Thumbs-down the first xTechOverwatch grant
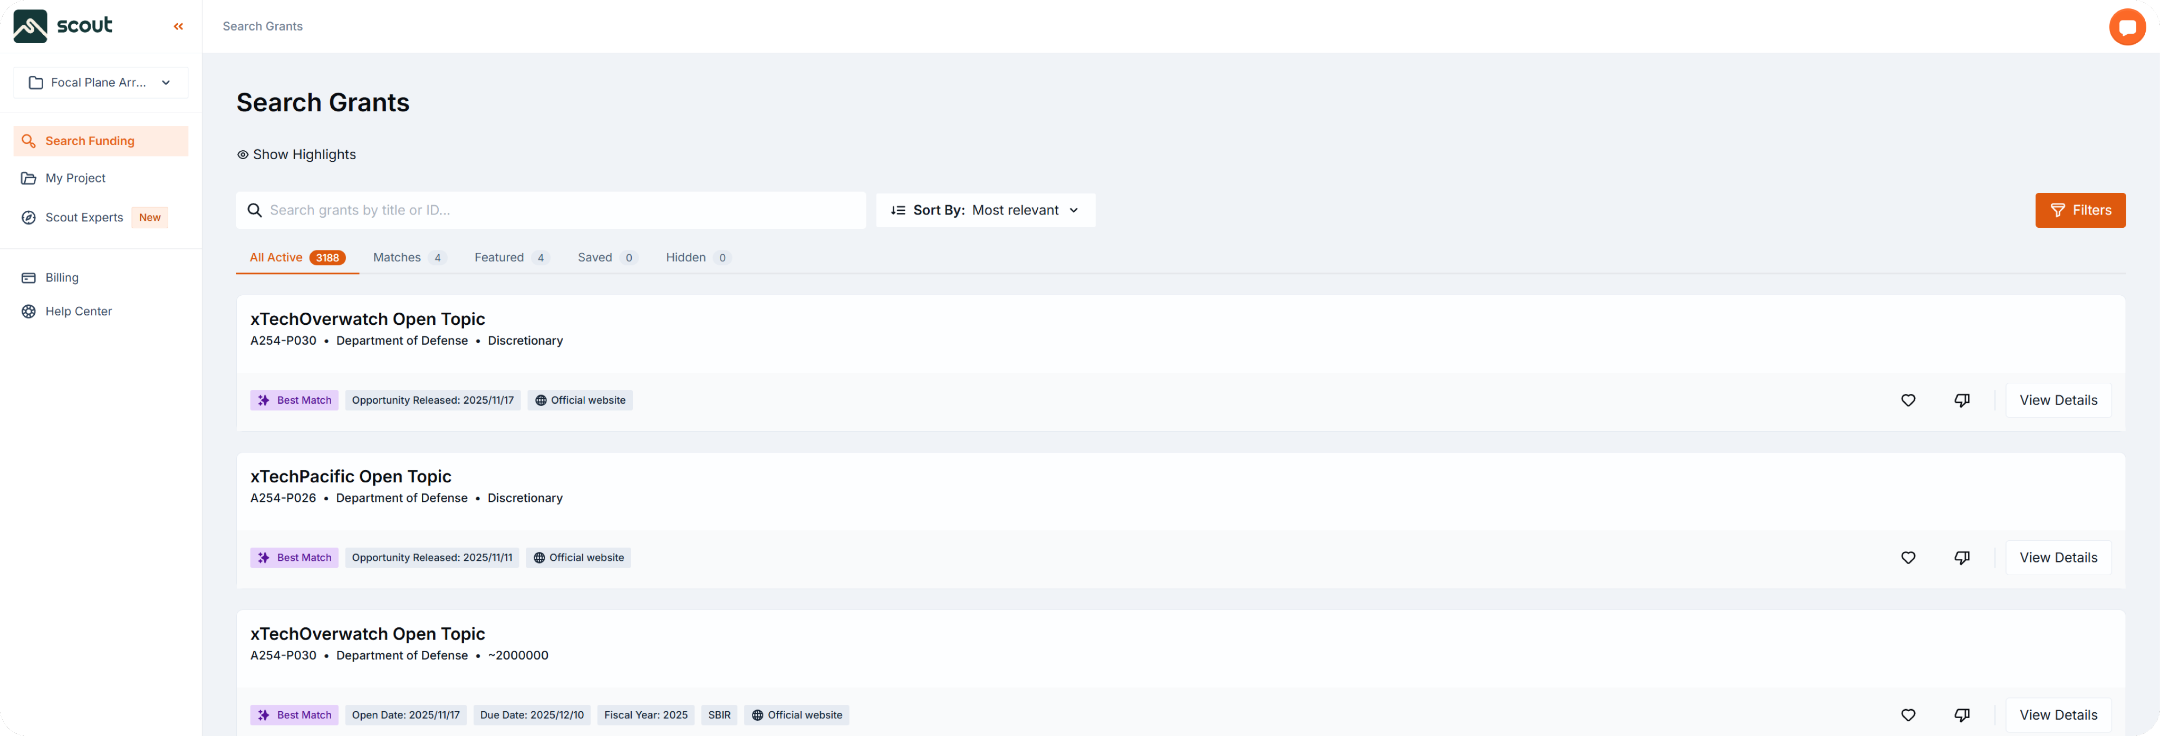 (x=1961, y=401)
